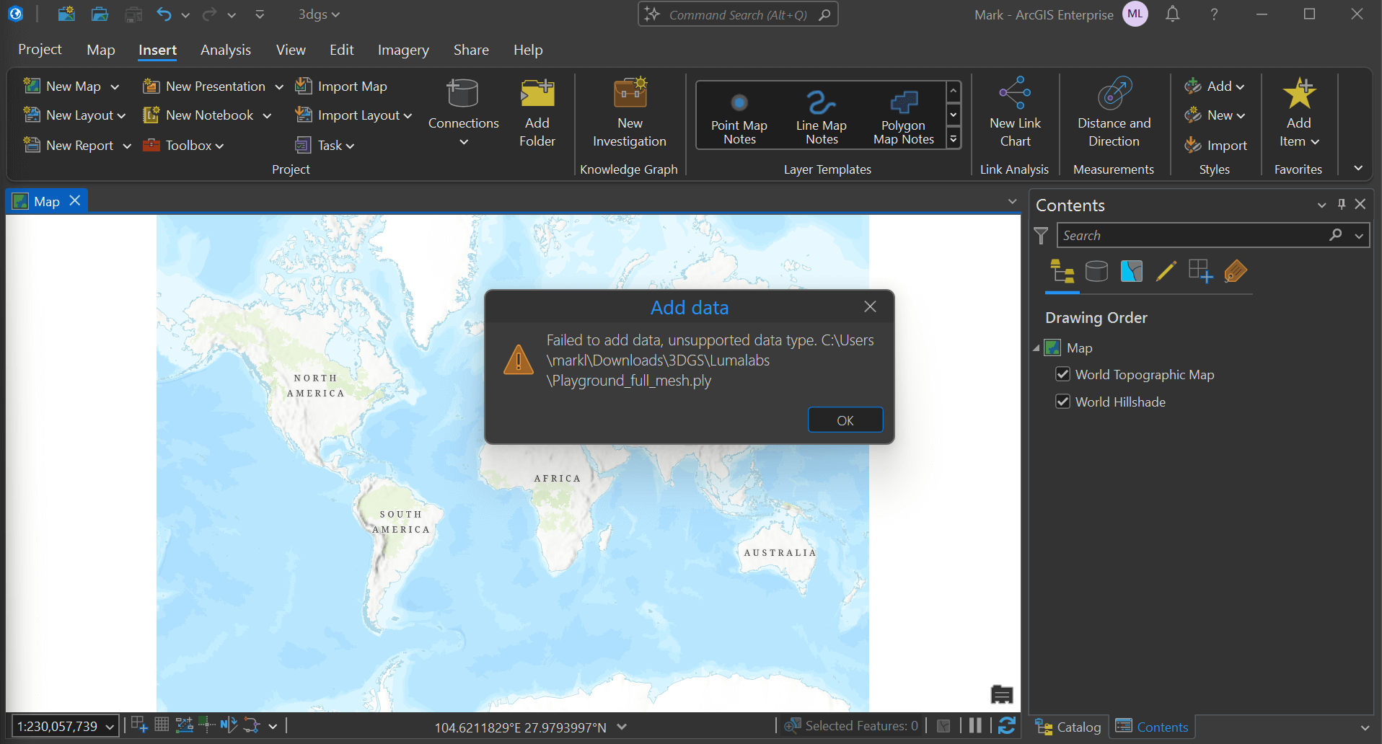
Task: Expand the New Layout dropdown
Action: (121, 116)
